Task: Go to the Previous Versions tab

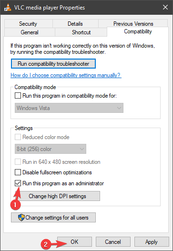Action: pyautogui.click(x=133, y=24)
